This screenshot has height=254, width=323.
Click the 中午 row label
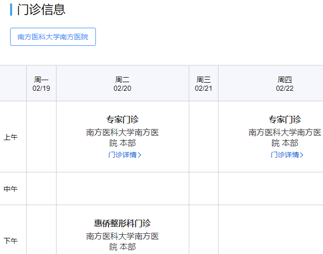tap(11, 189)
